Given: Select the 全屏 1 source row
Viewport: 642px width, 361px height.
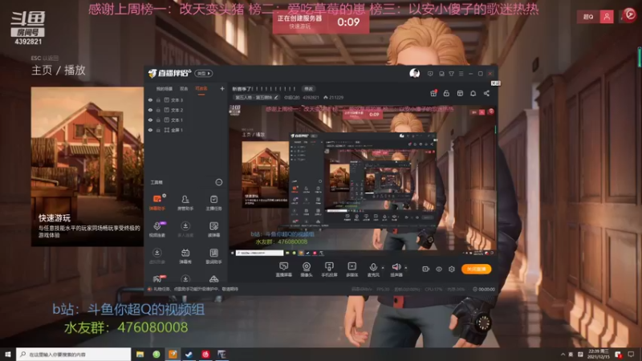Looking at the screenshot, I should click(x=185, y=130).
